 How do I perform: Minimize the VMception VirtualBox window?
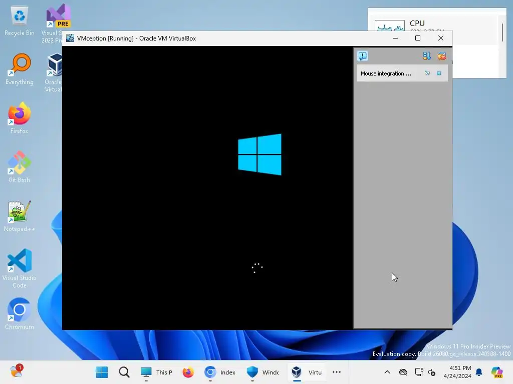395,38
